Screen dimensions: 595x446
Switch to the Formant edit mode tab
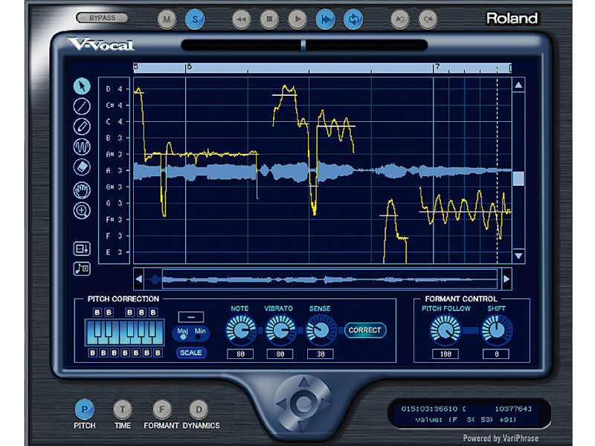(161, 409)
